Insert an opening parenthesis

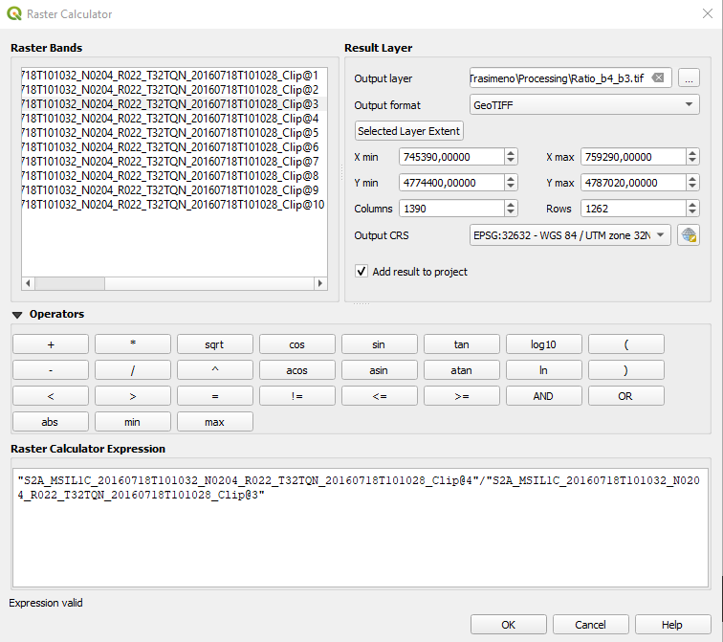[x=626, y=344]
